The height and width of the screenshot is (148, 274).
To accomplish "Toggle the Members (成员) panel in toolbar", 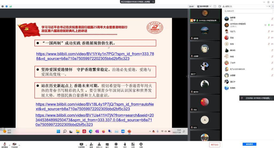I will [x=99, y=145].
